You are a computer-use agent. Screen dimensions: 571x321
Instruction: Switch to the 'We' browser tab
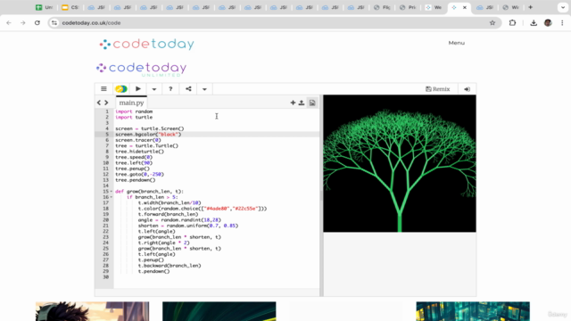click(x=434, y=7)
